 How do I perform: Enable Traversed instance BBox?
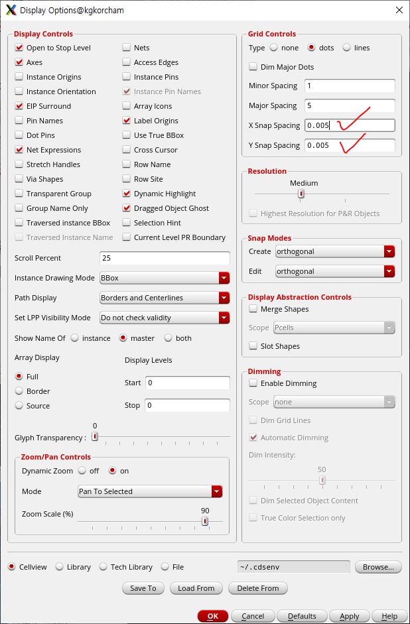pyautogui.click(x=19, y=223)
